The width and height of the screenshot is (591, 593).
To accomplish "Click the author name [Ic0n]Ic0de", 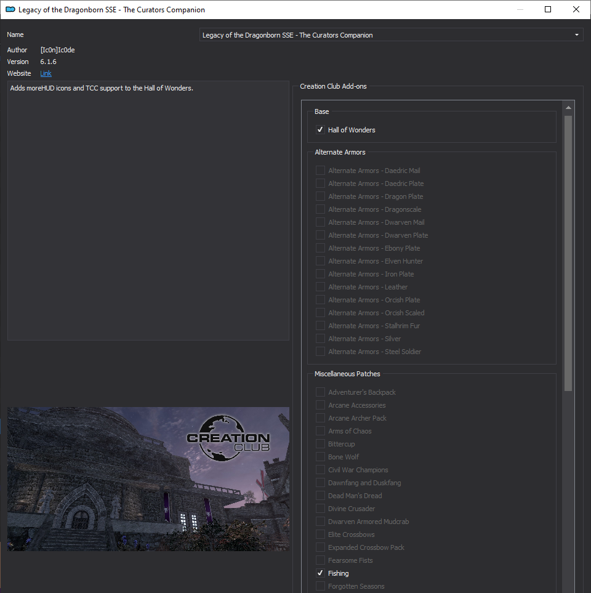I will pos(57,50).
